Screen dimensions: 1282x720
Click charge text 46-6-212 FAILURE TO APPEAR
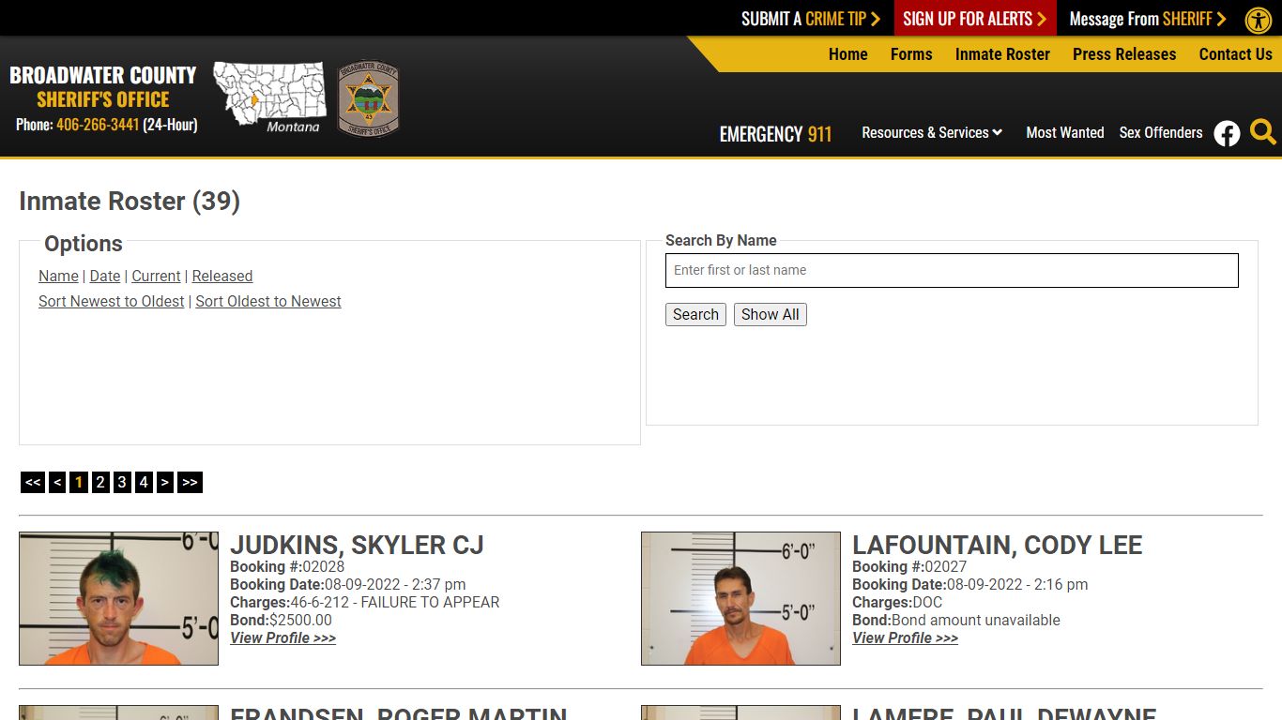[x=394, y=602]
